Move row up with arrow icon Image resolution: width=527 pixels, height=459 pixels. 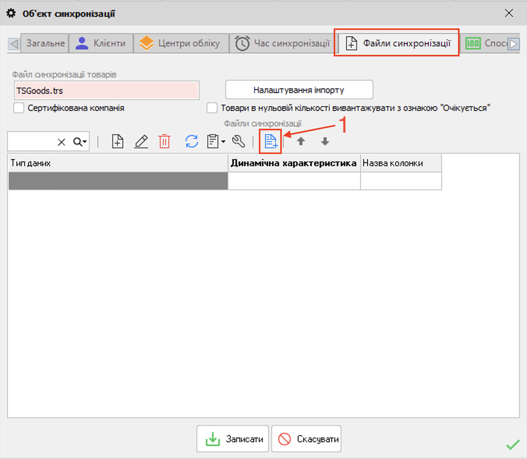(301, 141)
